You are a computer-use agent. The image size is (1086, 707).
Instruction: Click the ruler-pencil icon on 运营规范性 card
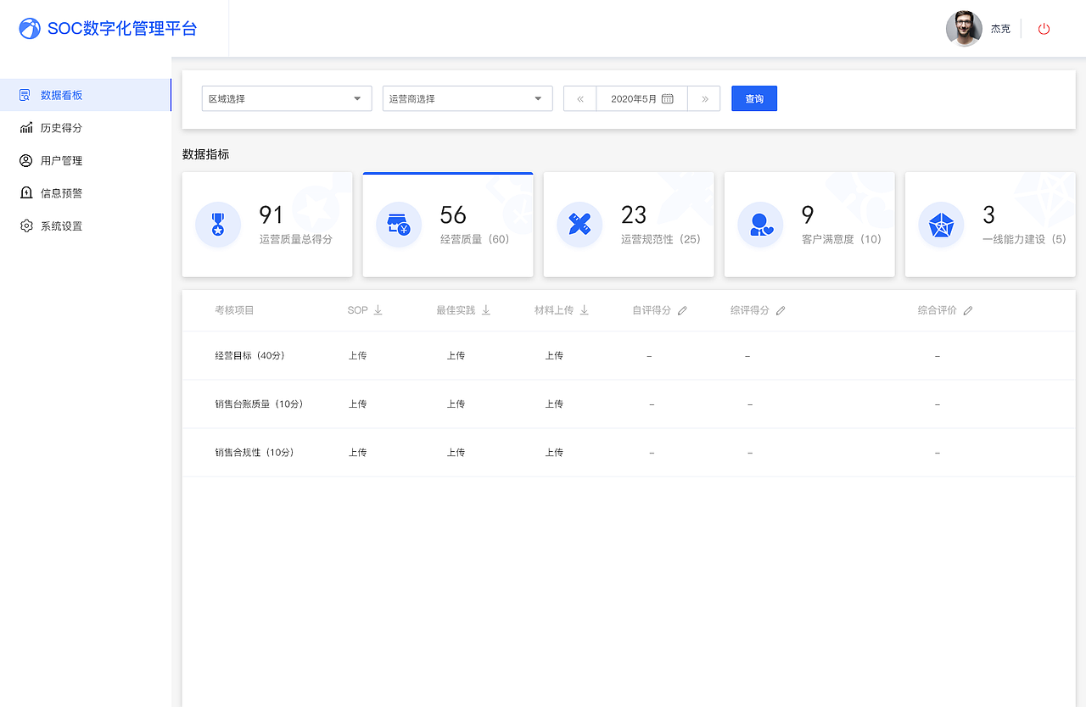pyautogui.click(x=579, y=225)
